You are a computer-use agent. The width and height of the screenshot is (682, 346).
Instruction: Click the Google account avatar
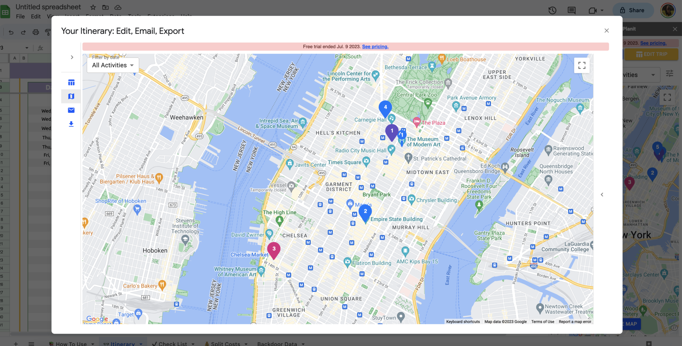click(668, 10)
